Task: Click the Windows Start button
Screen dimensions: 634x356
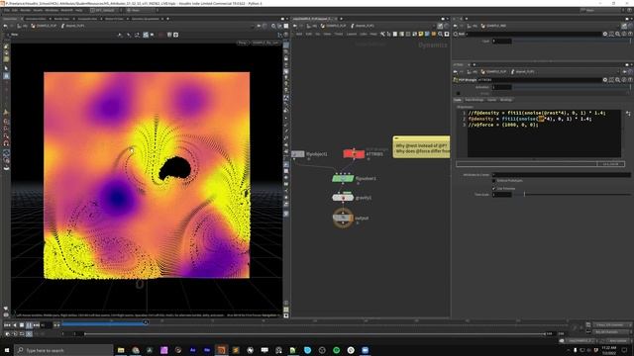Action: (x=7, y=350)
